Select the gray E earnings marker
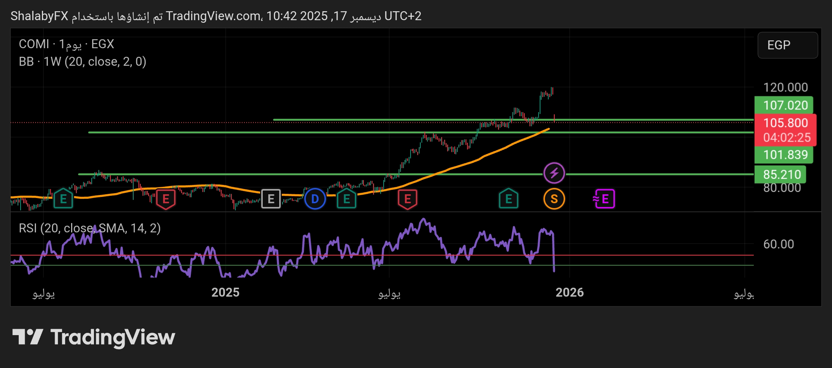Screen dimensions: 832x368 tap(271, 199)
